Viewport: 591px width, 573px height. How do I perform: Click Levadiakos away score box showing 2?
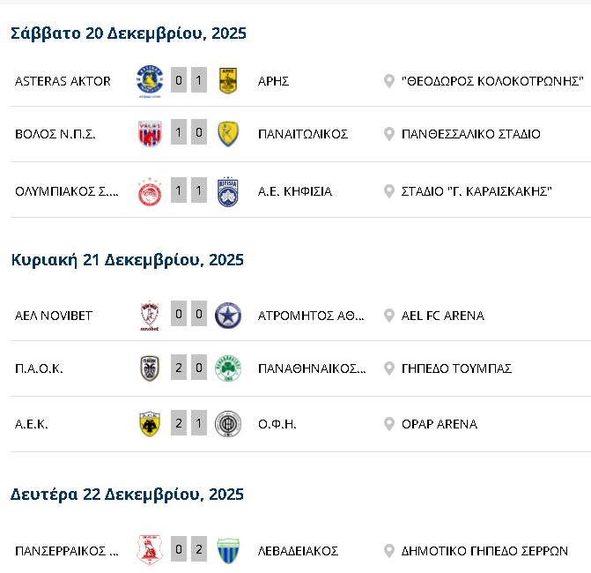(x=199, y=551)
